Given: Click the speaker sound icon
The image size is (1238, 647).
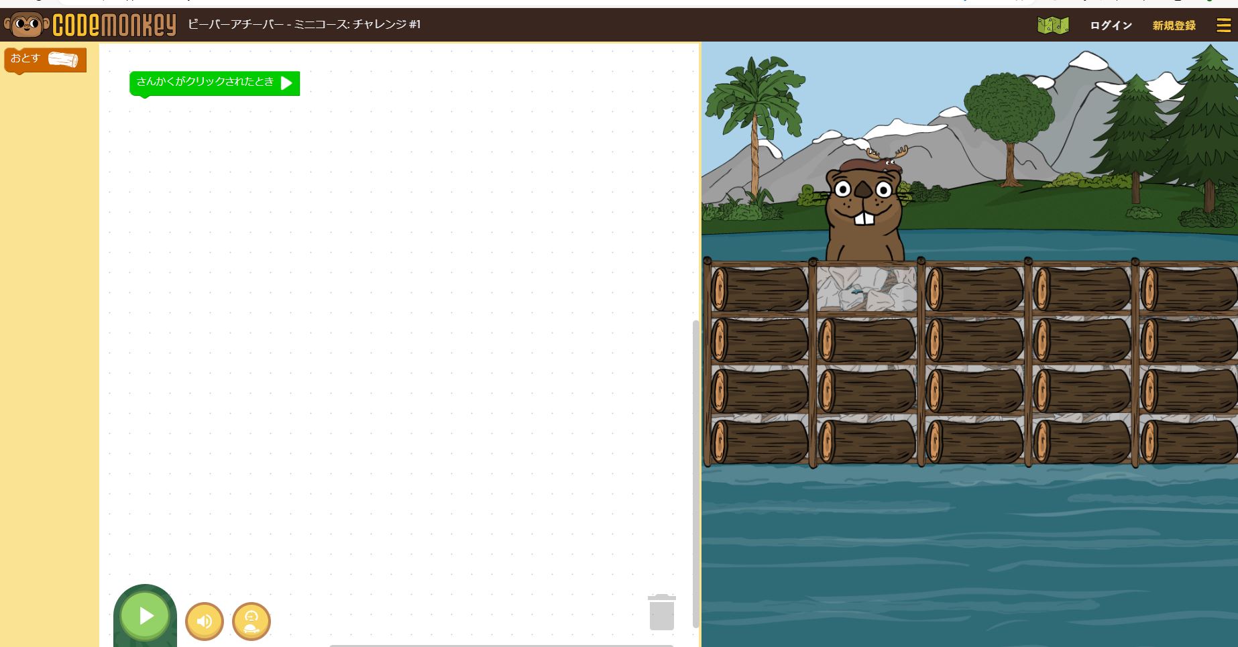Looking at the screenshot, I should pos(204,621).
